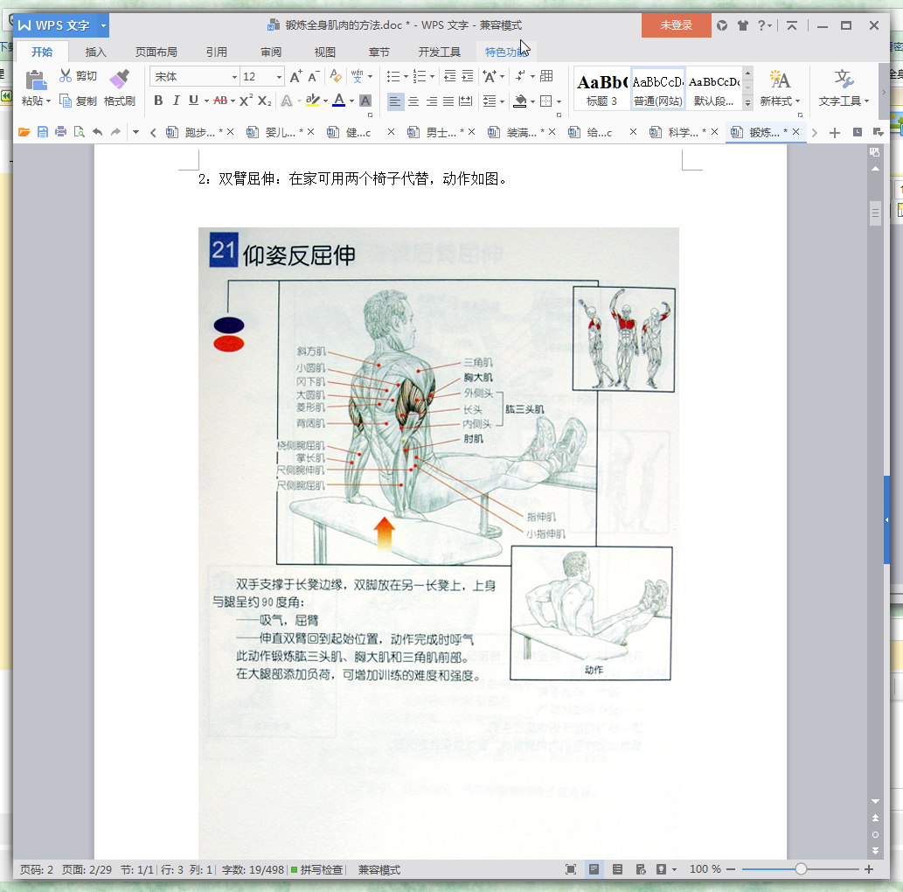Redo the last undone action
Image resolution: width=903 pixels, height=892 pixels.
coord(115,132)
